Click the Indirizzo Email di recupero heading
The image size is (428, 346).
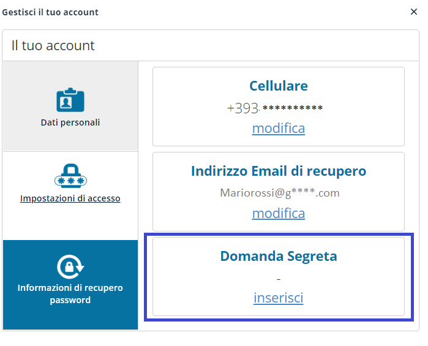coord(279,171)
